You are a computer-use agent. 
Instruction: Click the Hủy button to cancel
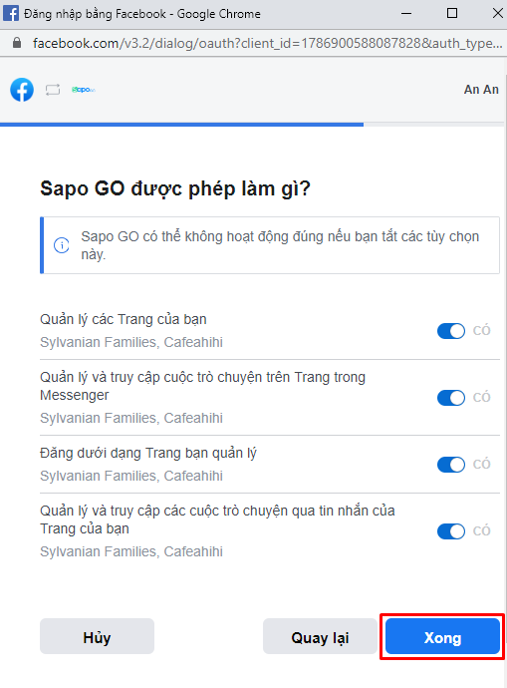pos(97,637)
